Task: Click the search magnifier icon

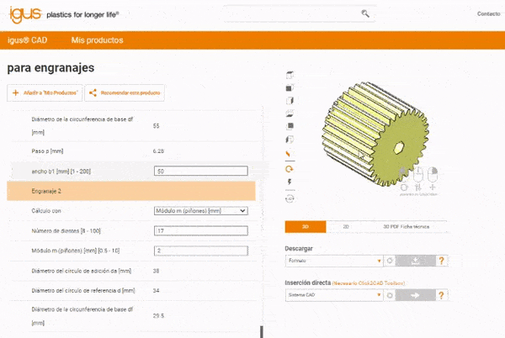Action: coord(364,13)
